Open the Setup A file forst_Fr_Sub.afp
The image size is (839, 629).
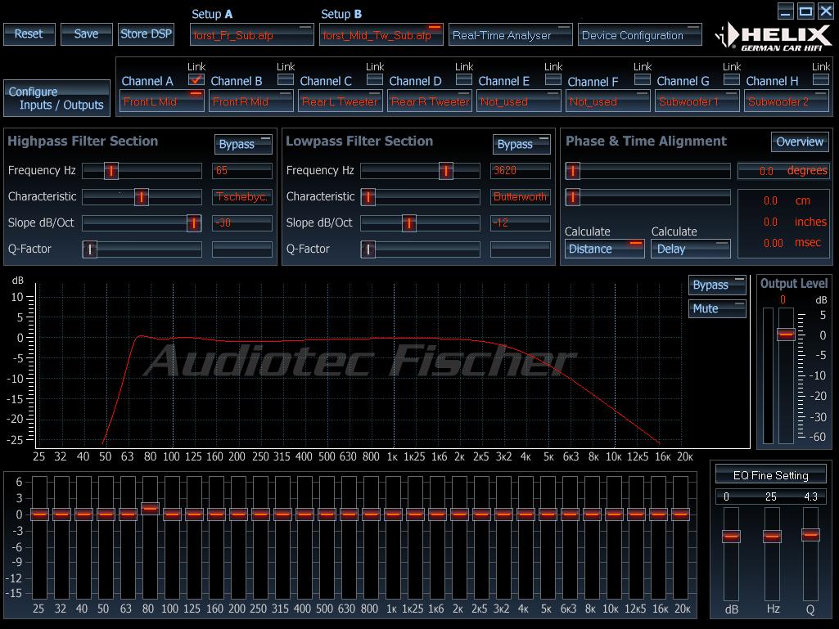251,35
